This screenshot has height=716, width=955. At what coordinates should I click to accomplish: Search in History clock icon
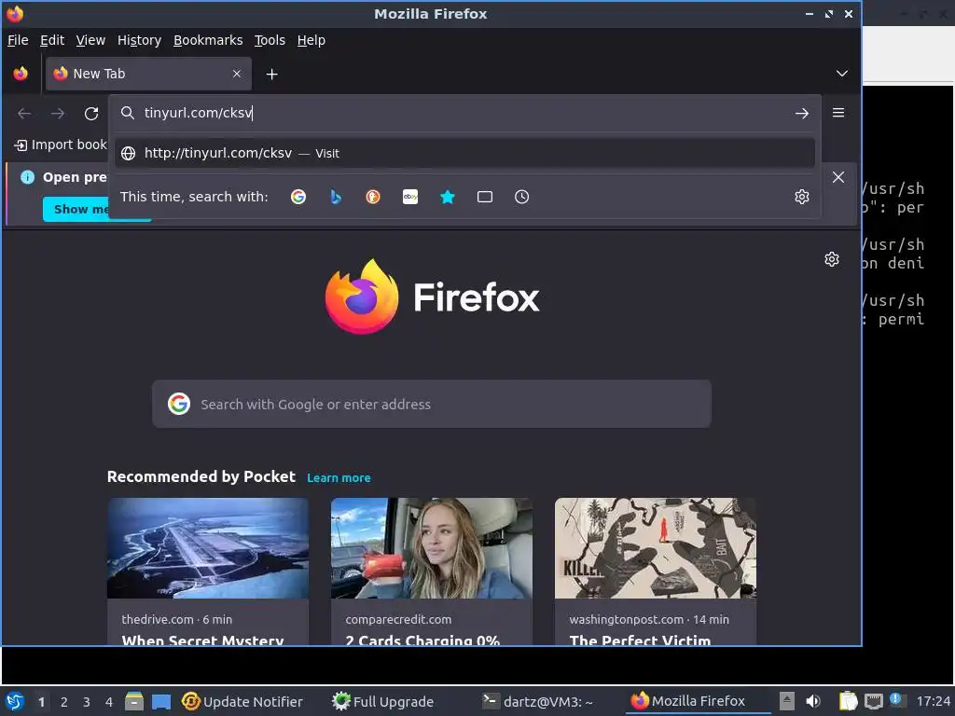(522, 197)
